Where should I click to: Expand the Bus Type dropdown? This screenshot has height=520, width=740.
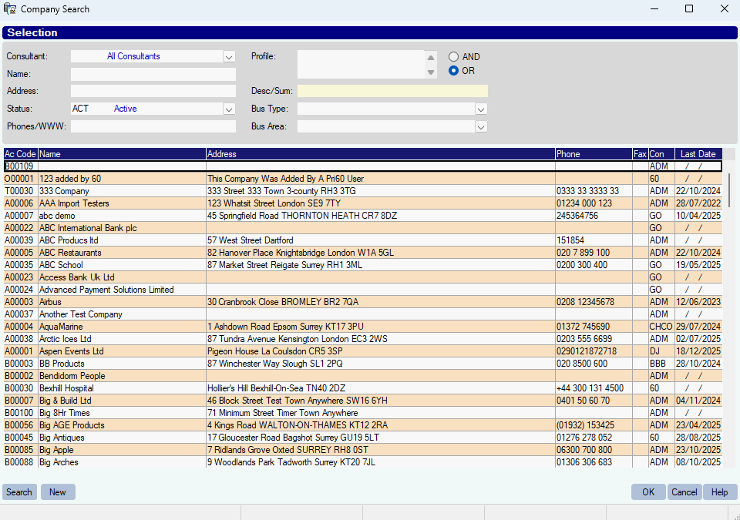pos(481,109)
